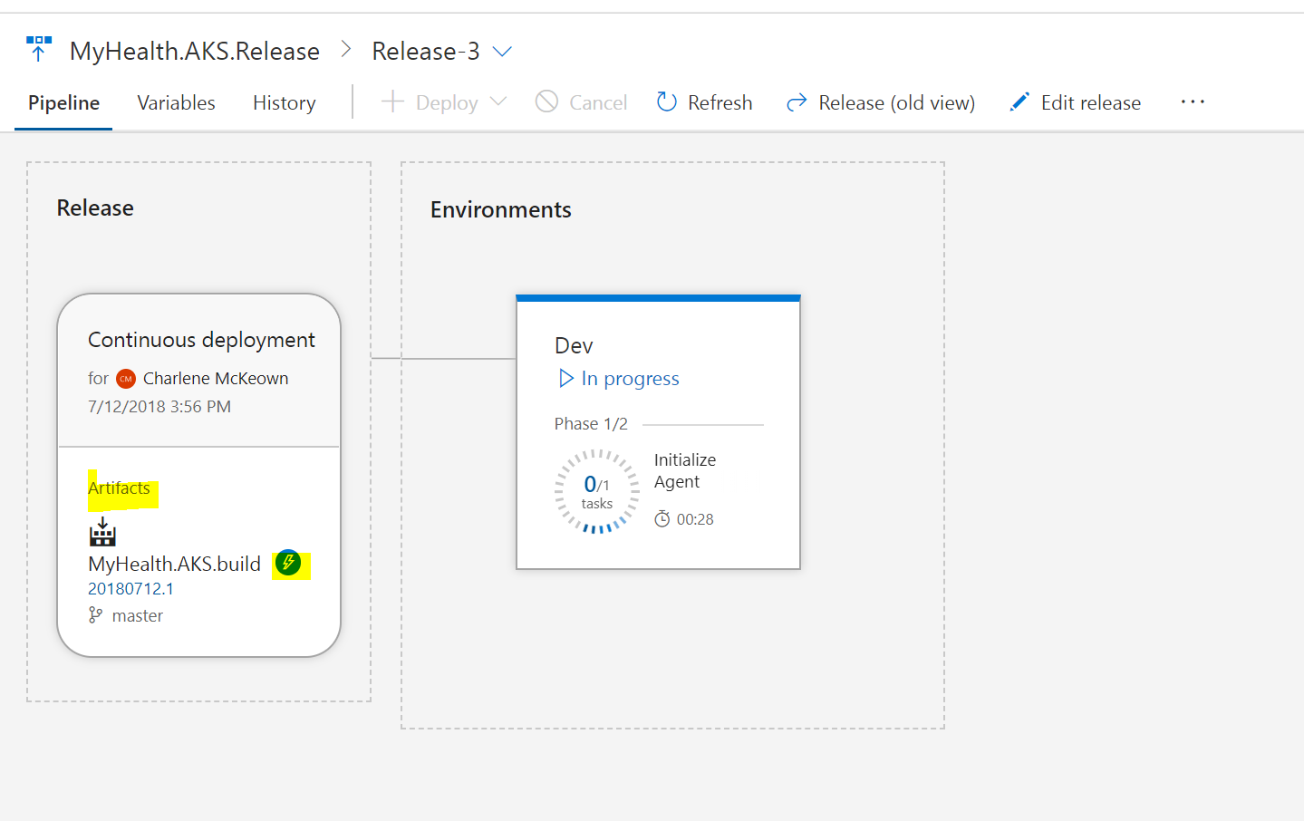Click the Release section heading
Viewport: 1304px width, 821px height.
pyautogui.click(x=95, y=208)
